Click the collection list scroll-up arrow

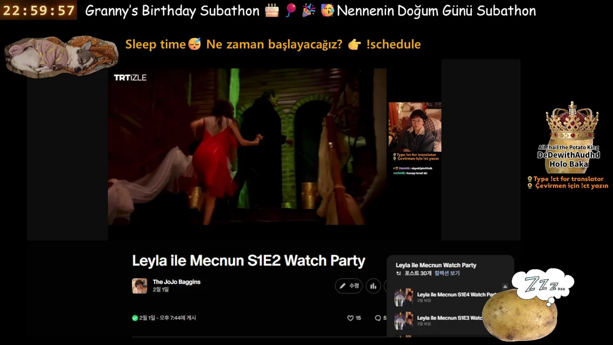[x=505, y=287]
